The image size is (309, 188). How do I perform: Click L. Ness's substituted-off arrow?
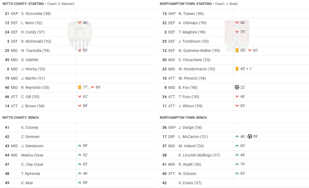[x=80, y=23]
